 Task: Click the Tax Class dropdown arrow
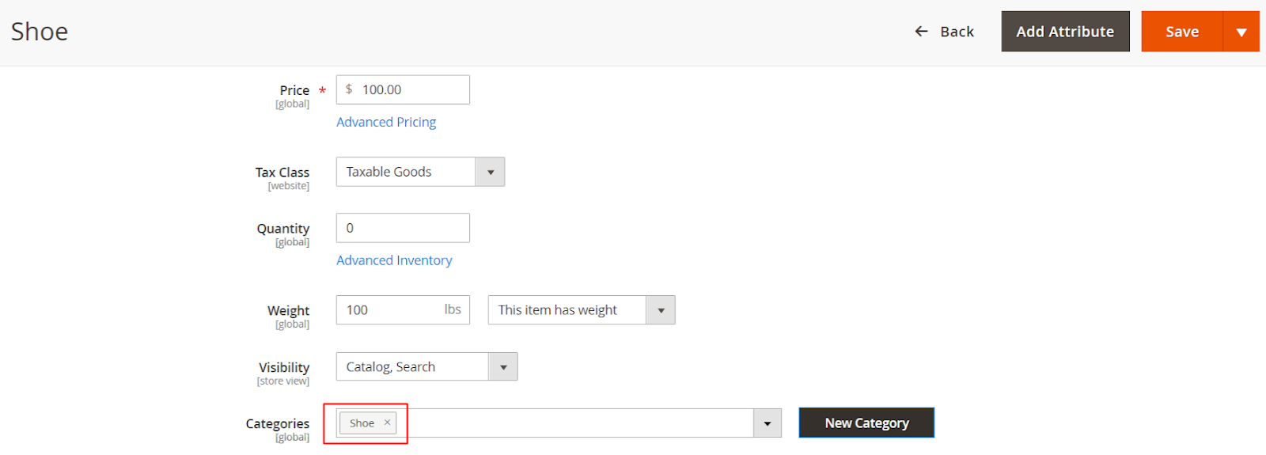tap(490, 173)
